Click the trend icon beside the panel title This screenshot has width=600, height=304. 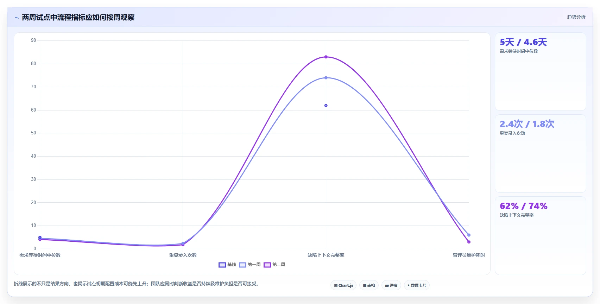pos(17,18)
